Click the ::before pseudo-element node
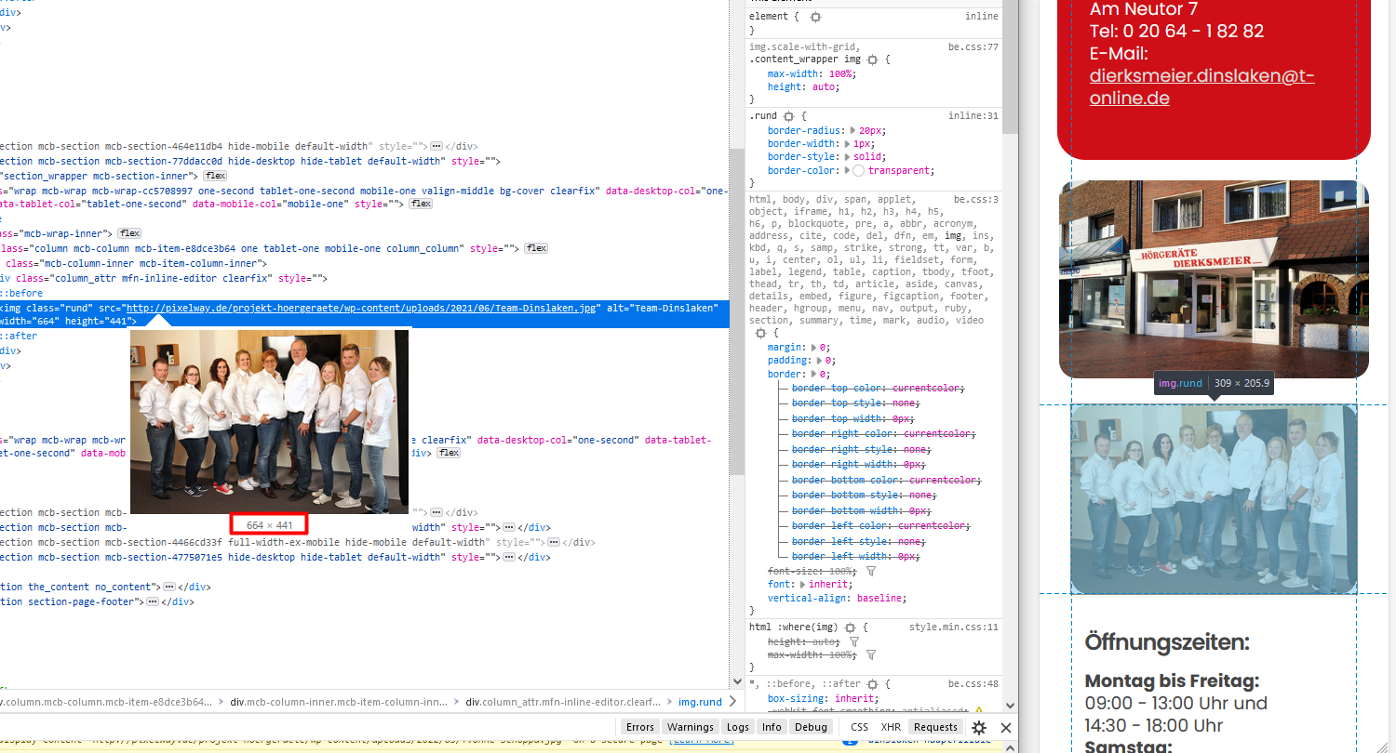The width and height of the screenshot is (1396, 753). click(21, 293)
